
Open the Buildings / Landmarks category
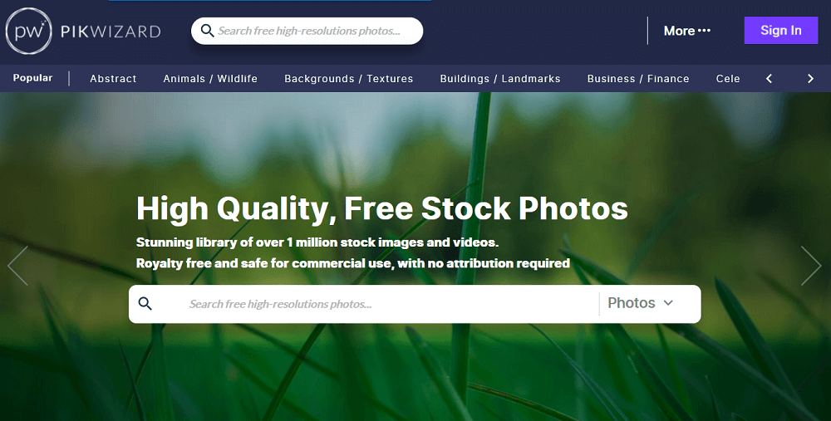500,78
